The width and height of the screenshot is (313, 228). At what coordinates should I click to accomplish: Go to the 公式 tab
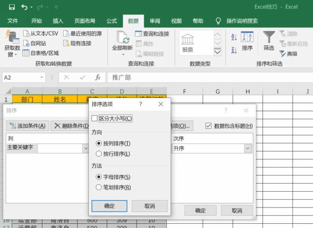pyautogui.click(x=112, y=21)
